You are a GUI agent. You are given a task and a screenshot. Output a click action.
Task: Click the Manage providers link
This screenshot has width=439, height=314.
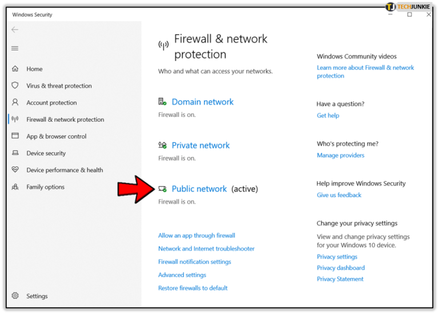(x=340, y=155)
